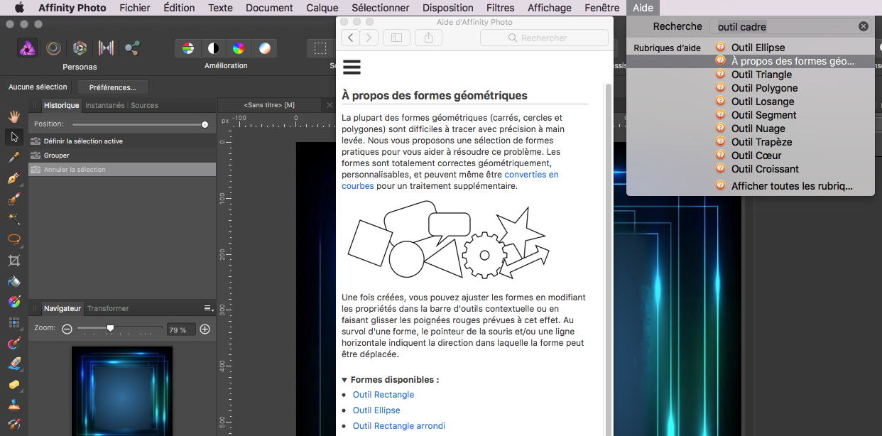Viewport: 882px width, 436px height.
Task: Open the Aide menu
Action: (x=643, y=8)
